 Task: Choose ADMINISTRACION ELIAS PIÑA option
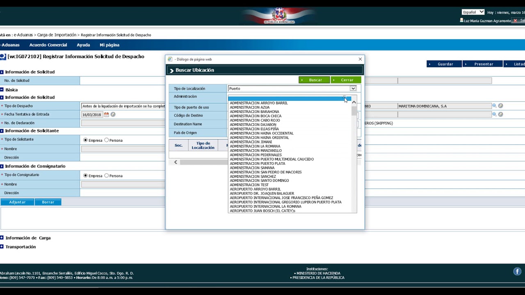tap(254, 129)
